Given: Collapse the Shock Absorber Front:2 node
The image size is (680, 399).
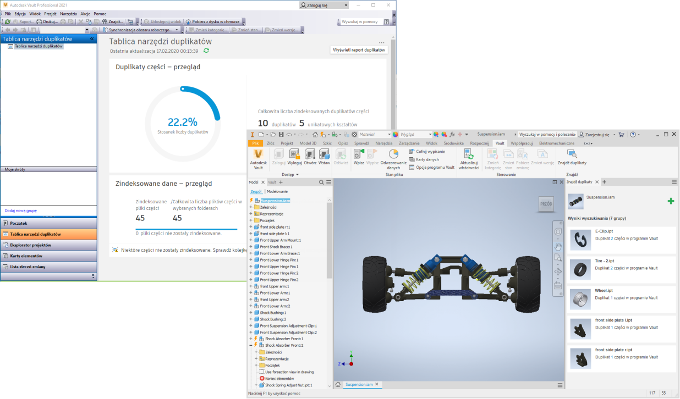Looking at the screenshot, I should coord(251,345).
